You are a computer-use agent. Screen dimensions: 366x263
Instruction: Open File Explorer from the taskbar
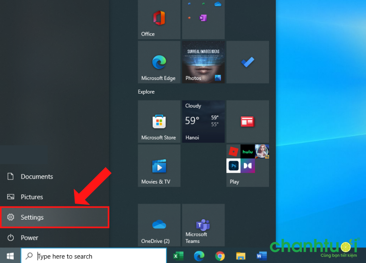[x=241, y=256]
